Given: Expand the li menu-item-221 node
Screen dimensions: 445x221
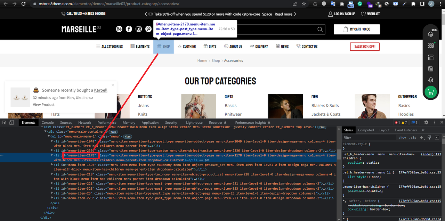Looking at the screenshot, I should tap(52, 183).
